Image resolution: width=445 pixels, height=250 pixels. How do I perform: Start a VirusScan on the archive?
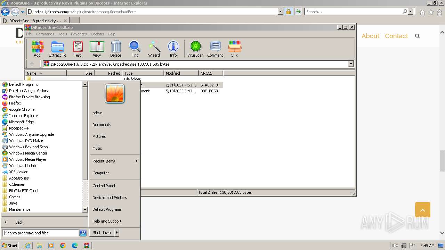coord(195,49)
